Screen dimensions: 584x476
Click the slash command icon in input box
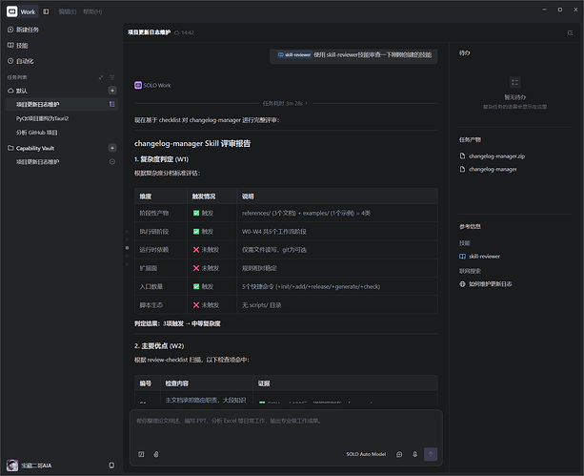141,454
